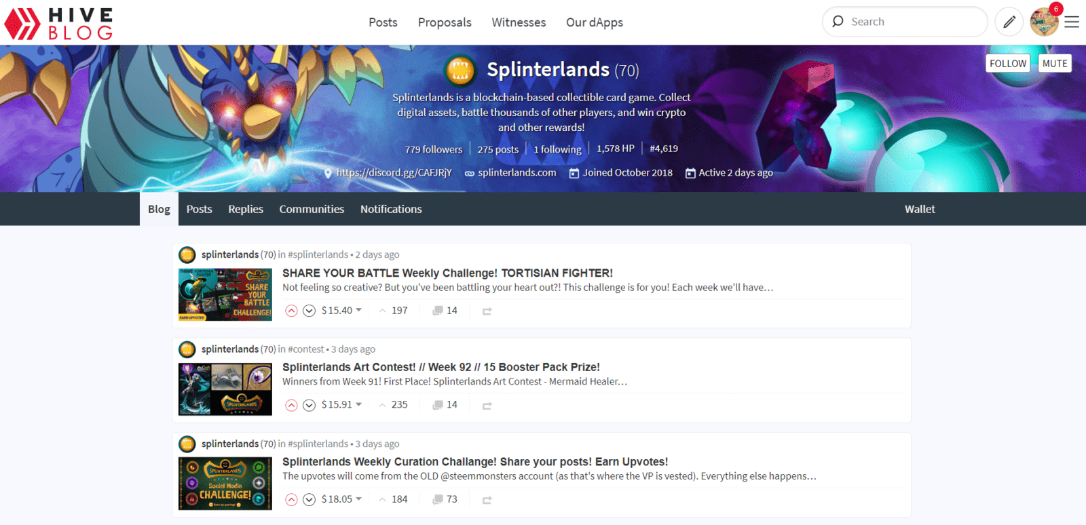Open the hamburger menu icon
This screenshot has width=1086, height=525.
pyautogui.click(x=1072, y=22)
